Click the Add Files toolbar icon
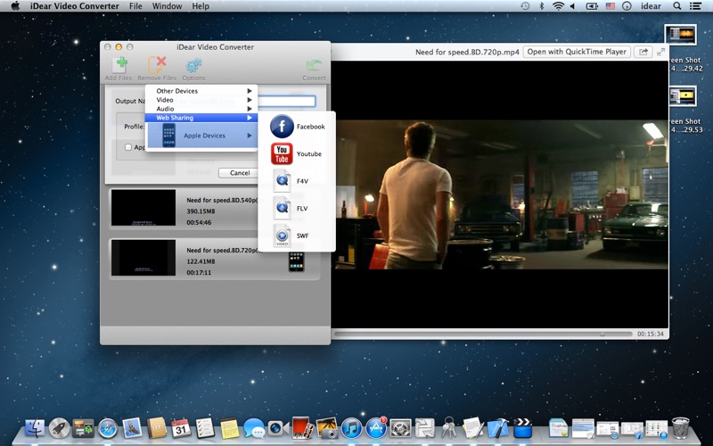Screen dimensions: 713x446 120,65
